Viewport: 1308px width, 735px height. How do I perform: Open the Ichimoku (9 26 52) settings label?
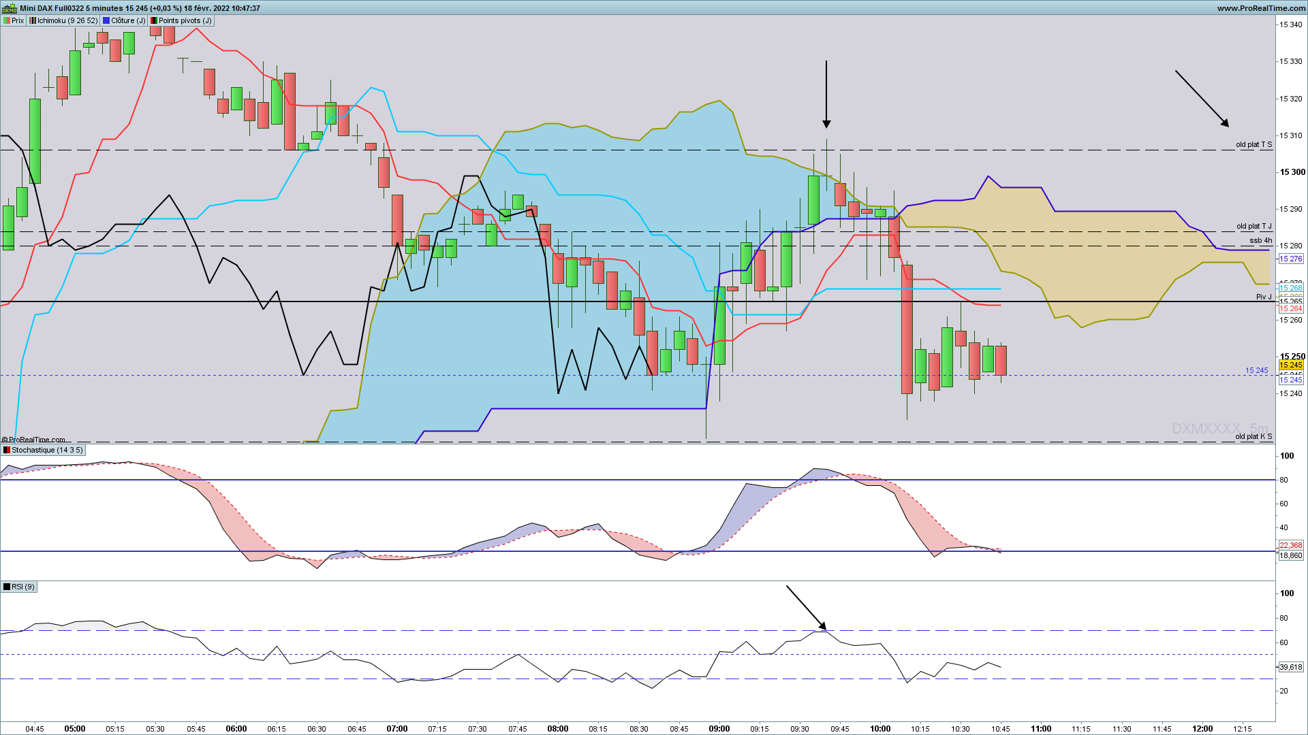tap(63, 20)
